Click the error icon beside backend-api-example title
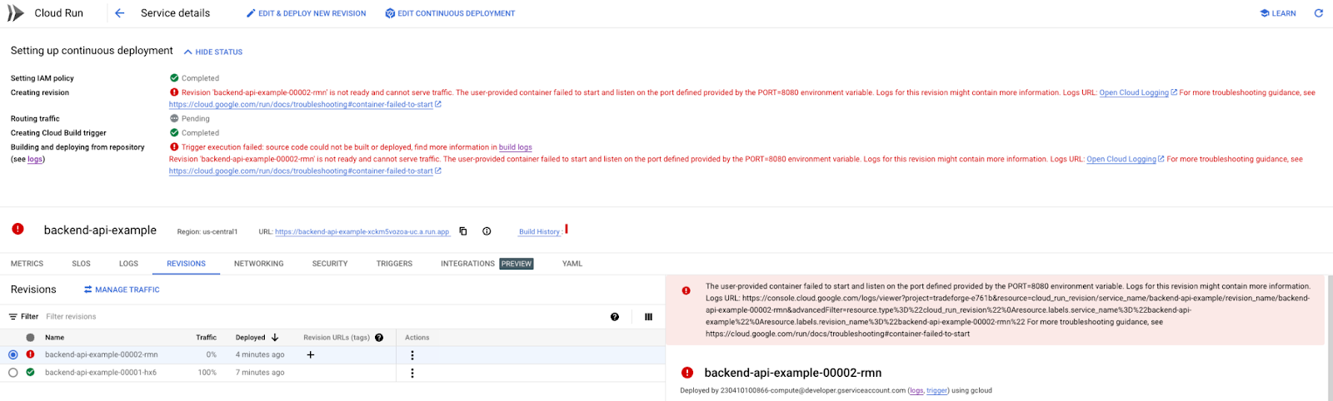Screen dimensions: 1333x401 [x=18, y=229]
